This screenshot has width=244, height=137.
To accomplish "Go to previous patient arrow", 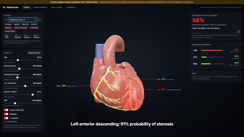I will 6,20.
